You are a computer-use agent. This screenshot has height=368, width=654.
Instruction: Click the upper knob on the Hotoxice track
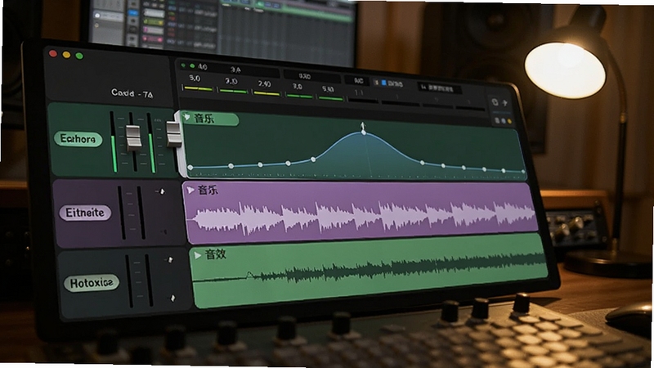(170, 260)
